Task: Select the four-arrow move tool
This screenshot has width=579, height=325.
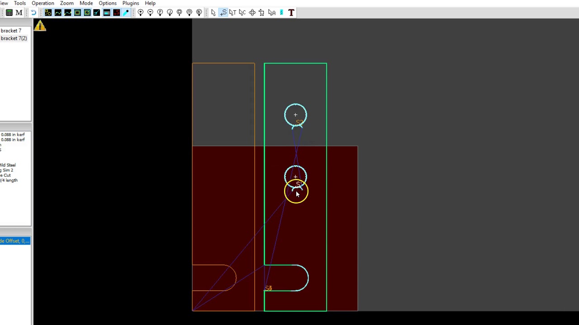Action: [252, 13]
